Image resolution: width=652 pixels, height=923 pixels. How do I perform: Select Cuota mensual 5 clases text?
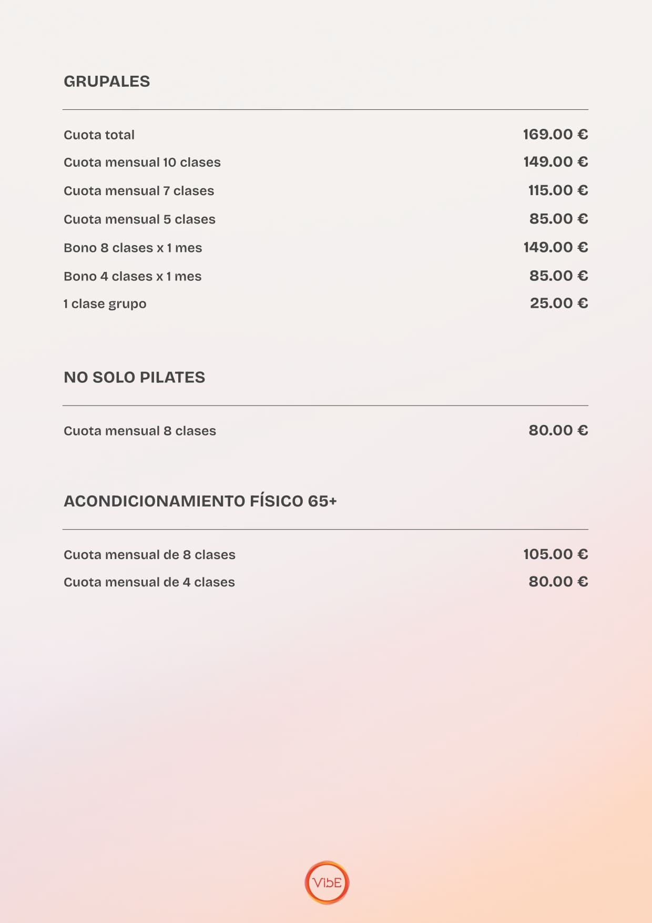[x=139, y=219]
